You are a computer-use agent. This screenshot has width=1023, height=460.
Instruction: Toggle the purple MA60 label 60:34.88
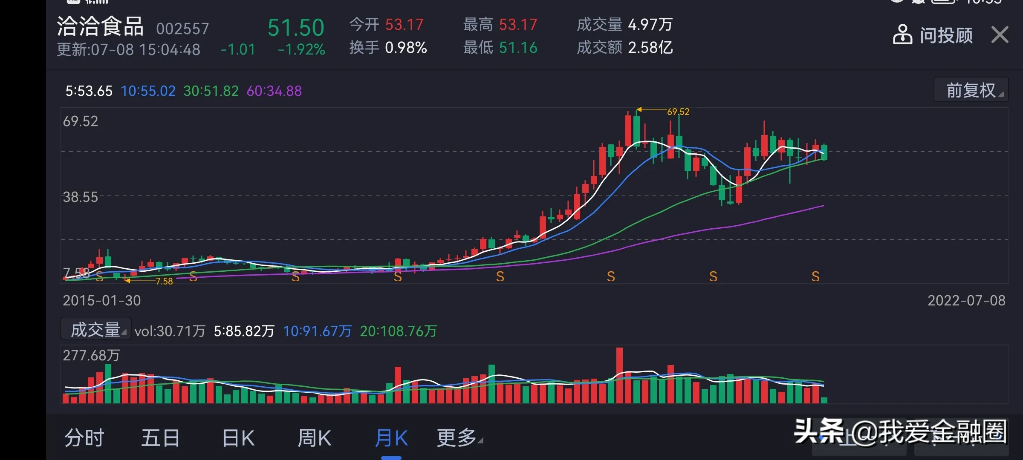(274, 91)
